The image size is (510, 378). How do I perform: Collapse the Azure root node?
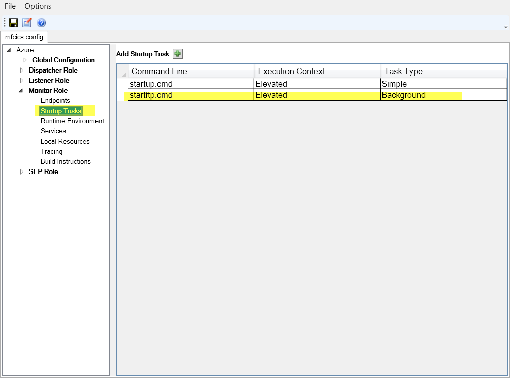point(9,50)
